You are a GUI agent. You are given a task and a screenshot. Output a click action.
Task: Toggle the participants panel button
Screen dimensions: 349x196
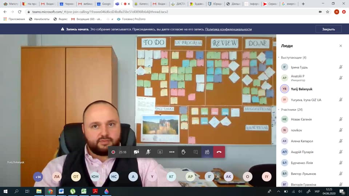(207, 152)
